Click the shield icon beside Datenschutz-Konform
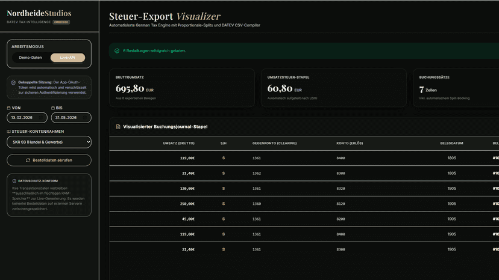Image resolution: width=499 pixels, height=280 pixels. click(14, 181)
